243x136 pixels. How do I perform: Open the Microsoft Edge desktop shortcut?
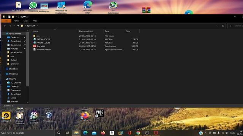[x=88, y=7]
